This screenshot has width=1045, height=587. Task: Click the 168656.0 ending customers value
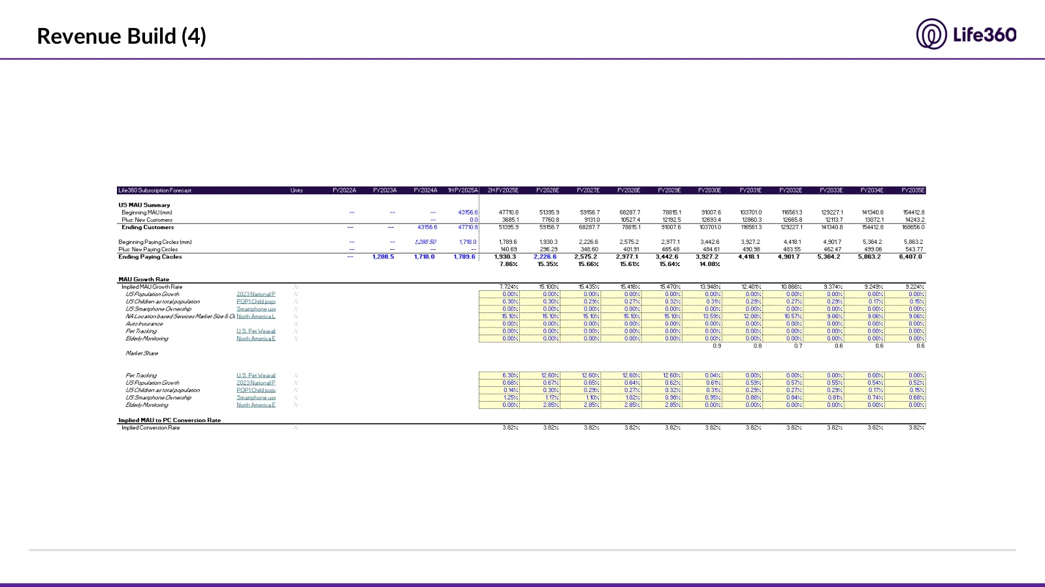(913, 228)
